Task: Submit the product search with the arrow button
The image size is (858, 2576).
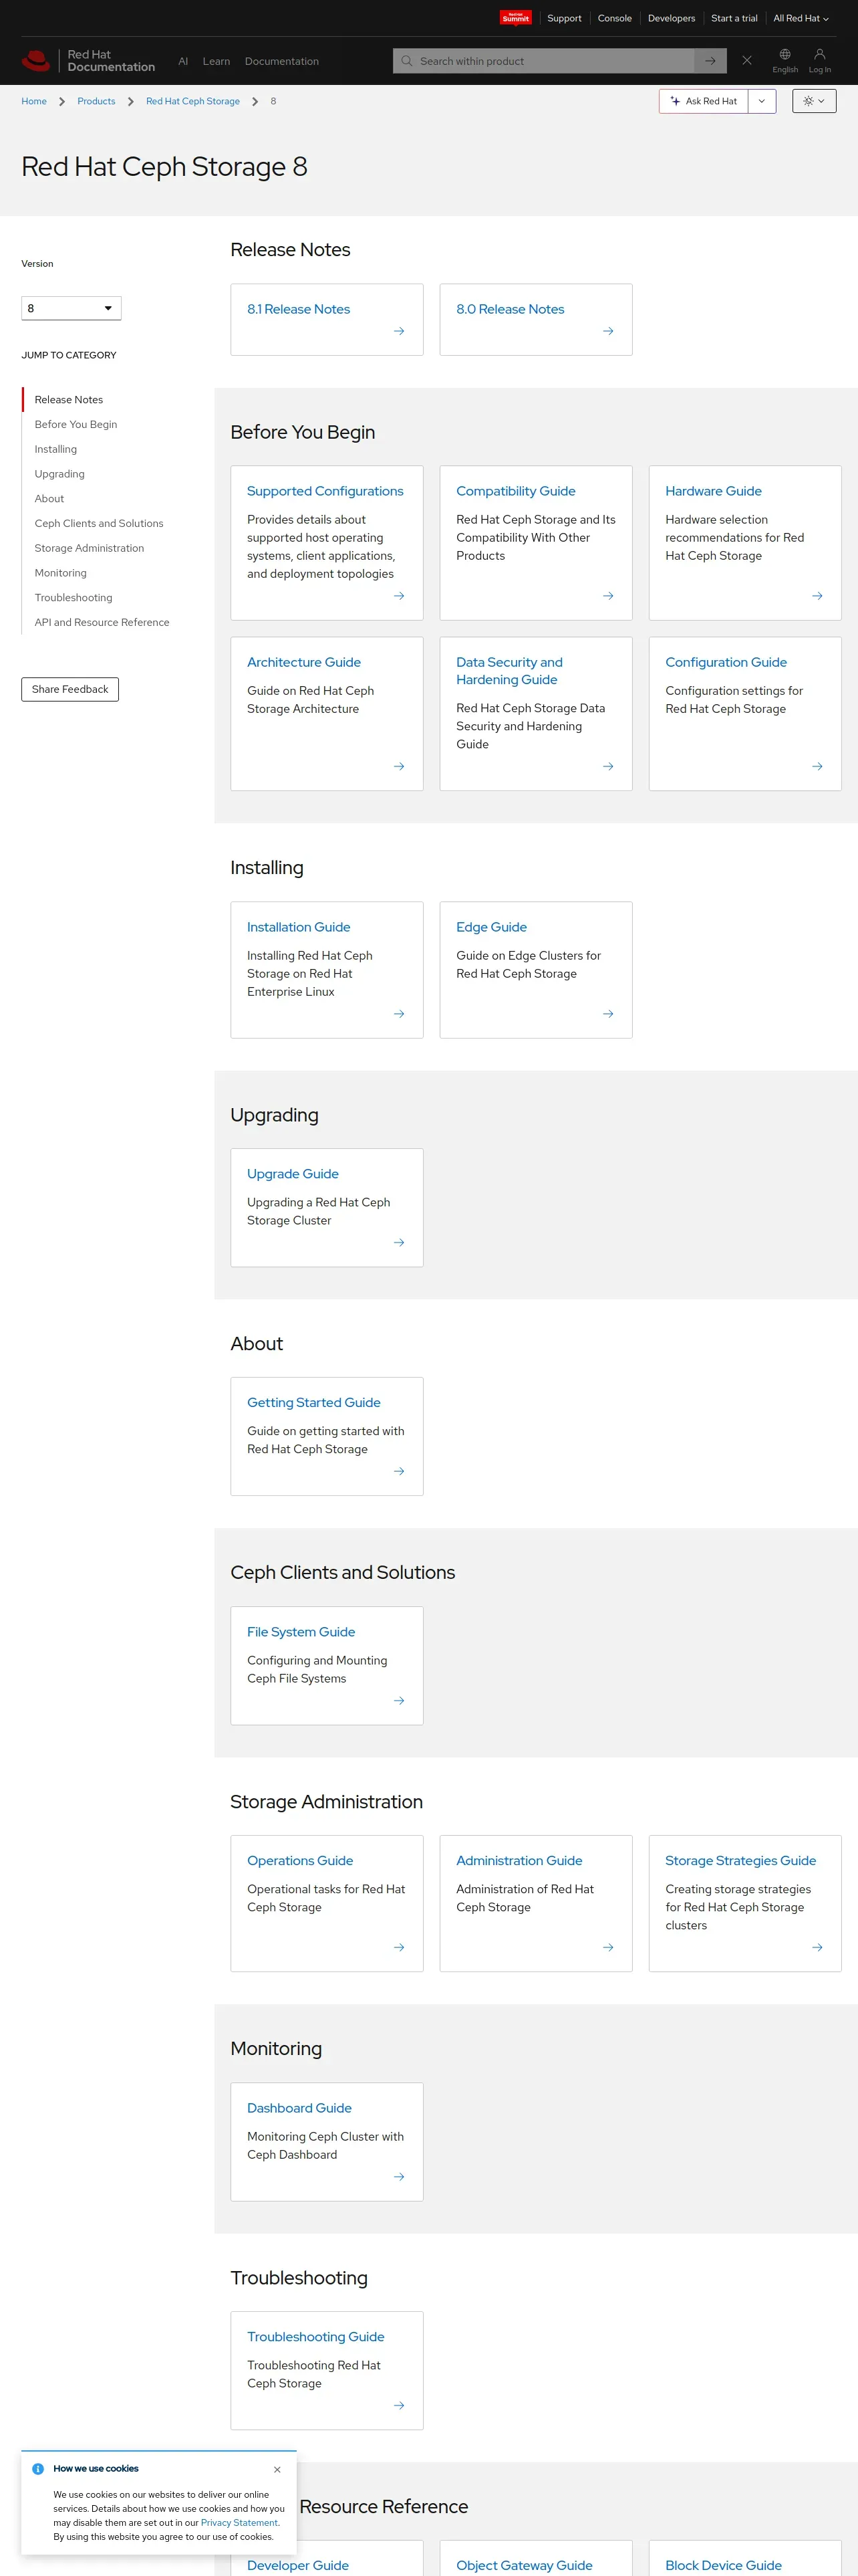Action: tap(710, 61)
